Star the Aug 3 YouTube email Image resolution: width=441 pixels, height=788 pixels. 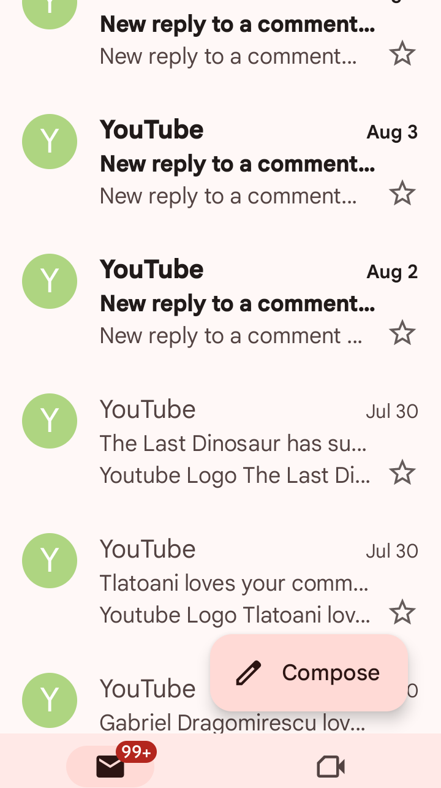[x=402, y=194]
